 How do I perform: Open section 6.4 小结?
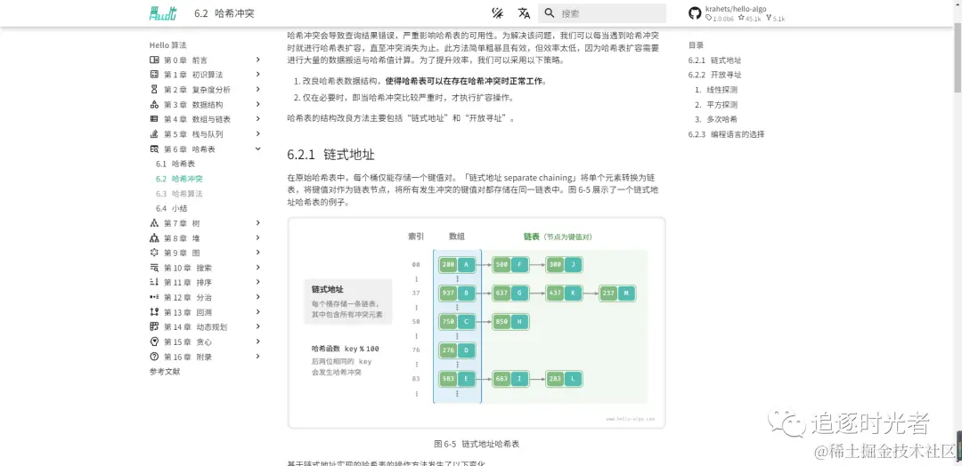point(171,208)
